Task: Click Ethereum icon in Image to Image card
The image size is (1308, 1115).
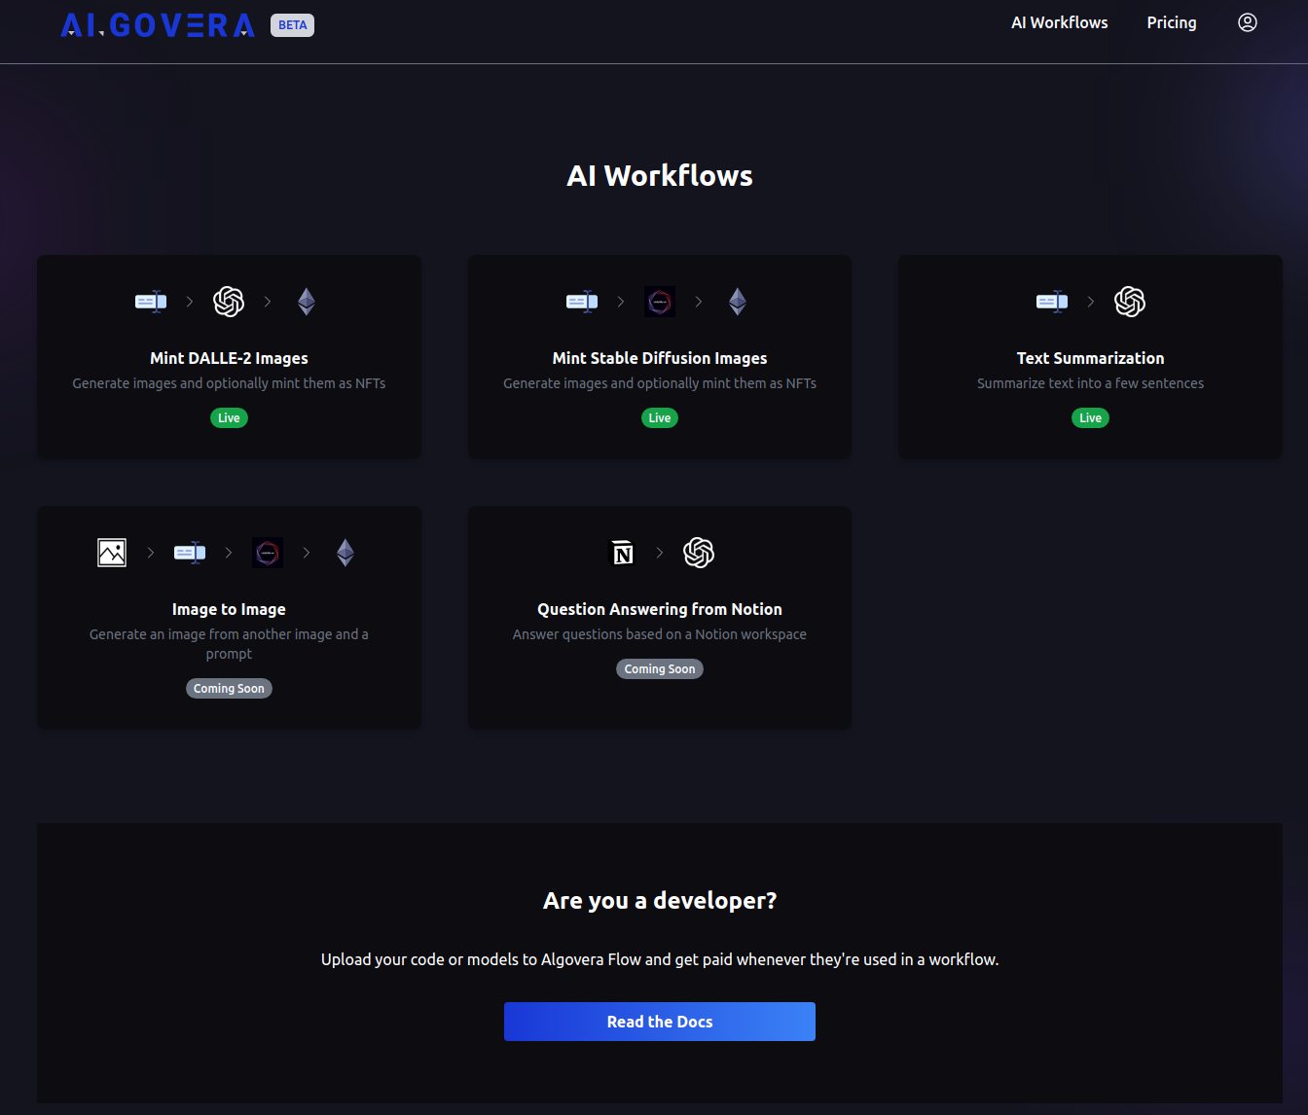Action: pyautogui.click(x=345, y=553)
